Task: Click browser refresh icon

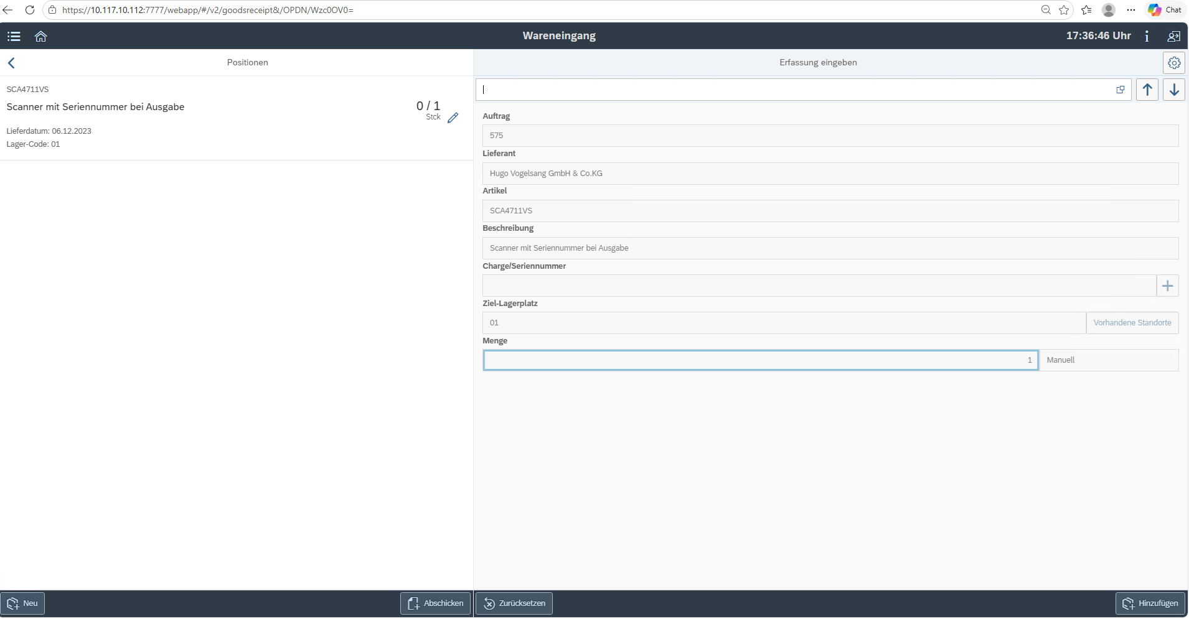Action: pos(29,10)
